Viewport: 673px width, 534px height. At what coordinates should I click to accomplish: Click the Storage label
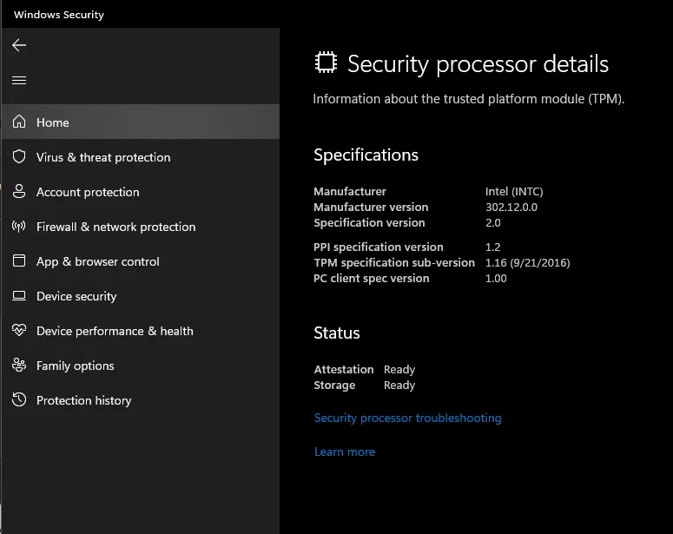tap(334, 385)
